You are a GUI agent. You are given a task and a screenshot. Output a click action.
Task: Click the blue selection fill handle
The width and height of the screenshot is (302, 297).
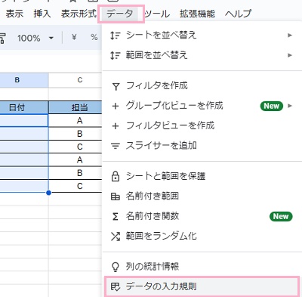click(49, 193)
